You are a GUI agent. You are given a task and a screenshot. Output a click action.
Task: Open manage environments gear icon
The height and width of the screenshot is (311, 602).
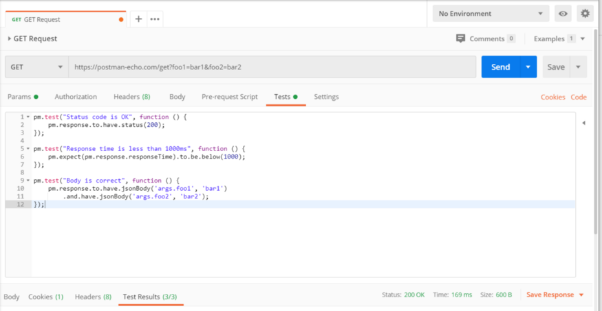(x=585, y=14)
